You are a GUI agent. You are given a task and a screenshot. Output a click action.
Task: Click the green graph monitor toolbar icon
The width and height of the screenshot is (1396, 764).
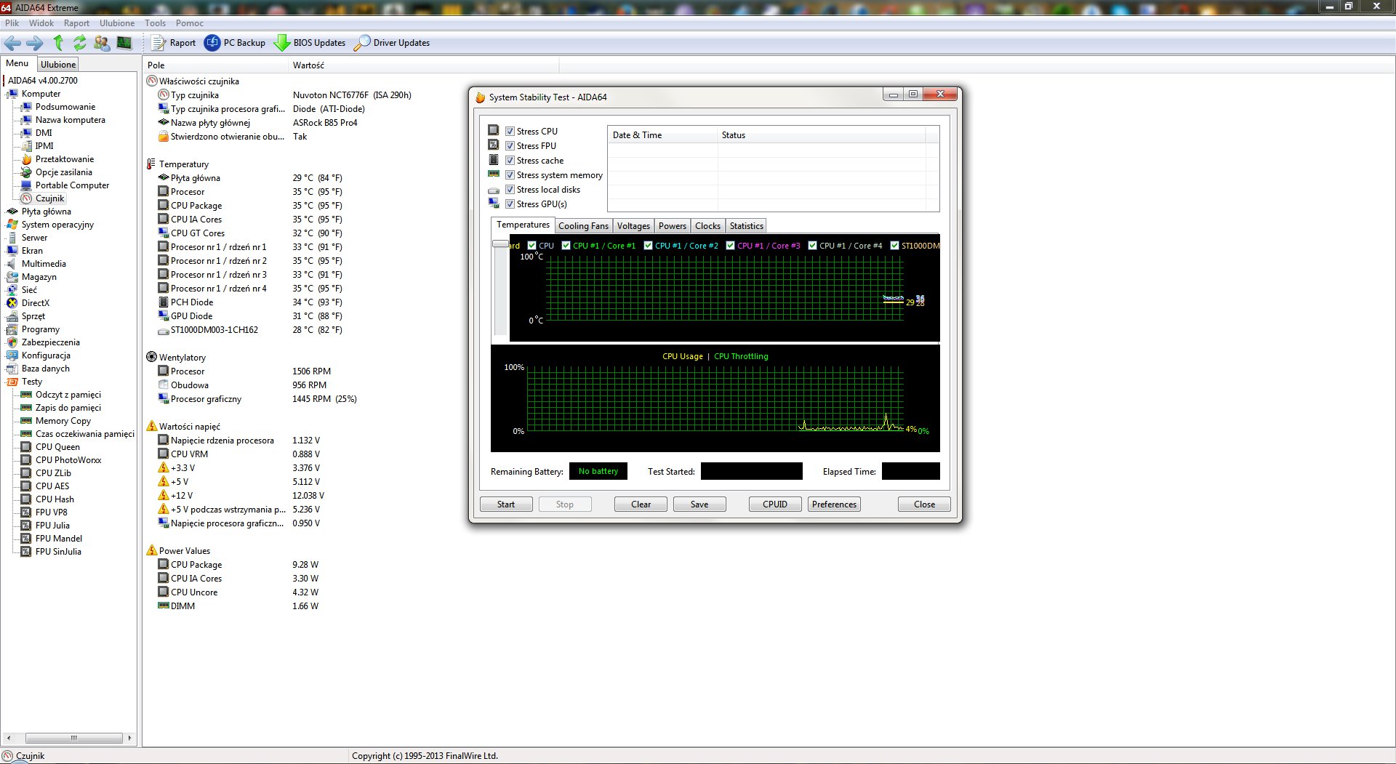click(124, 43)
